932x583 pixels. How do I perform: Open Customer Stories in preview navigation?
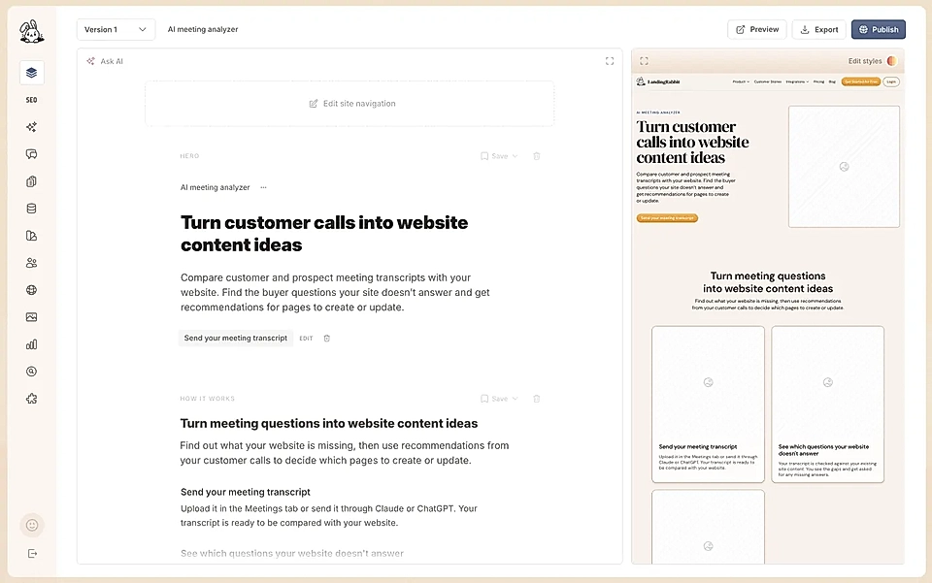(767, 81)
